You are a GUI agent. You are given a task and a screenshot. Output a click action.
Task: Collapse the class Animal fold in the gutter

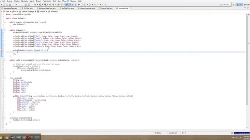click(x=5, y=78)
